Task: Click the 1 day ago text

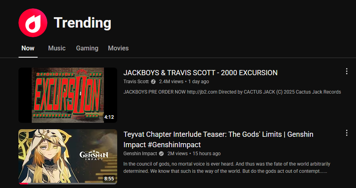Action: click(x=199, y=82)
